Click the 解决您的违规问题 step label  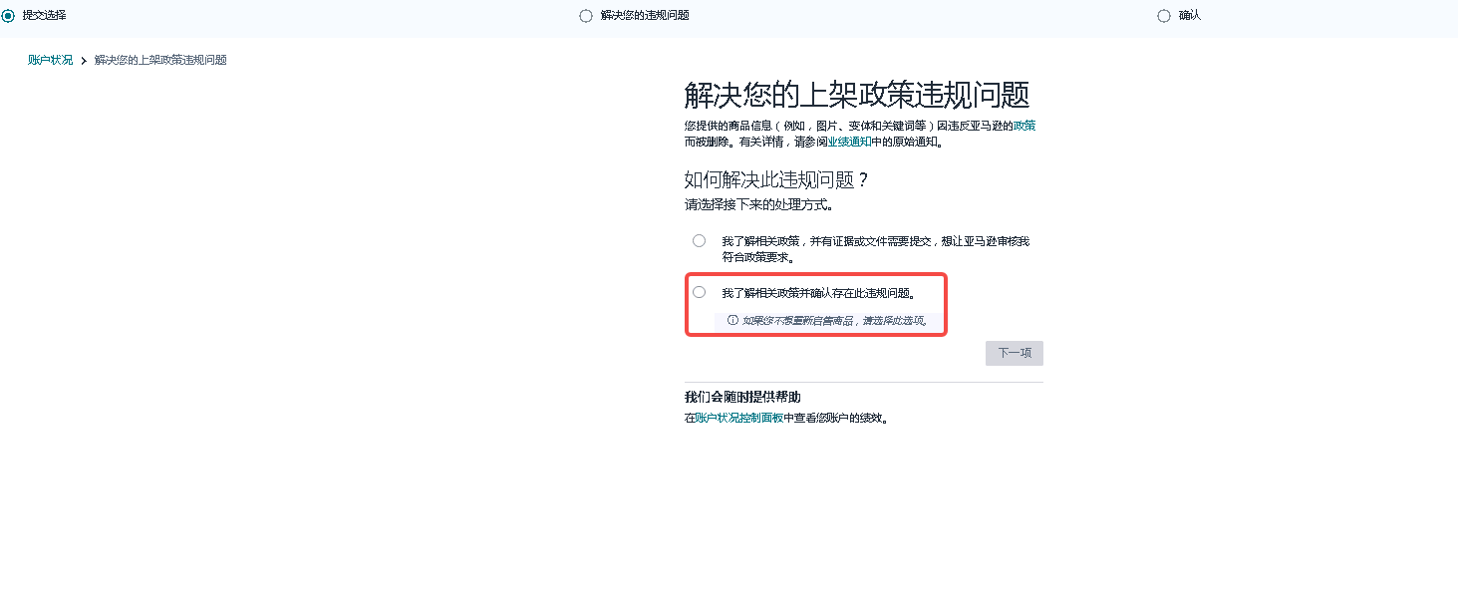coord(645,16)
